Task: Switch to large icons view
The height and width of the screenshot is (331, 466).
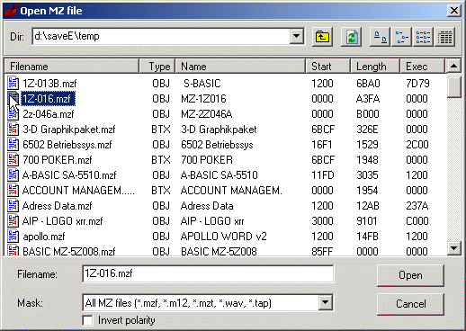Action: point(380,37)
